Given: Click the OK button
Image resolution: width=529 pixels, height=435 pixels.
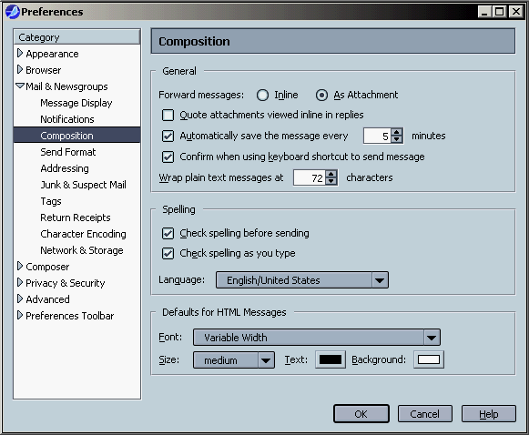Looking at the screenshot, I should coord(361,414).
